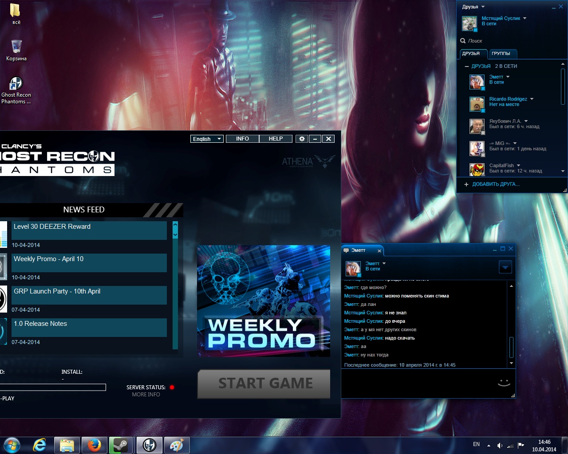Click the news feed scrollbar up arrow
The width and height of the screenshot is (568, 454).
coord(175,225)
